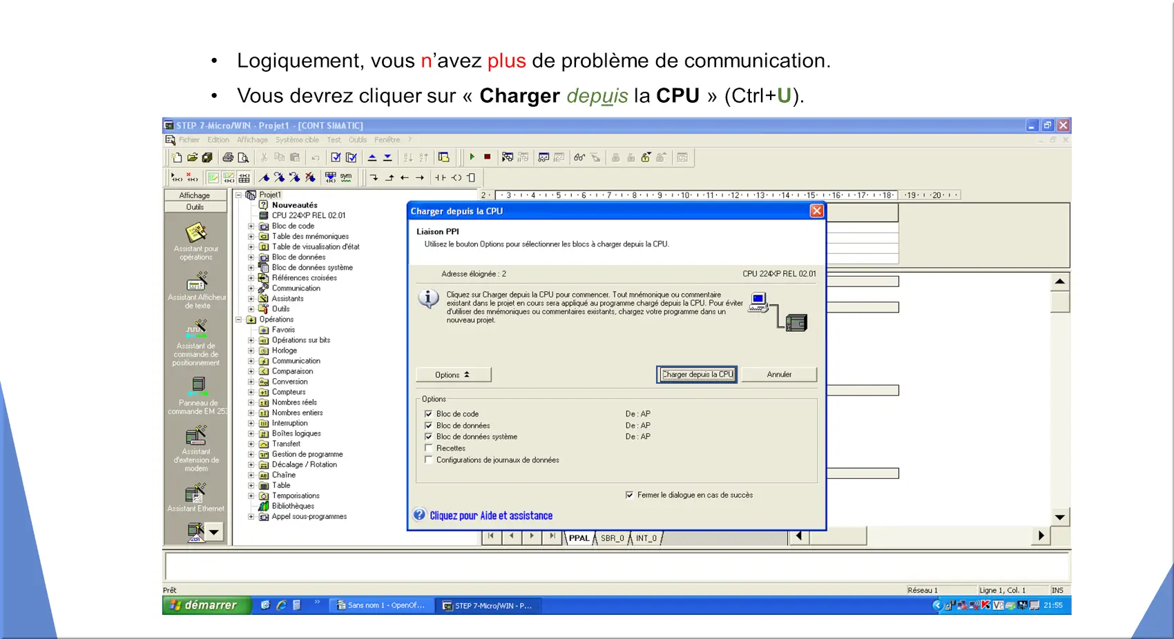Screen dimensions: 1174x639
Task: Click the Compile all icon
Action: coord(351,157)
